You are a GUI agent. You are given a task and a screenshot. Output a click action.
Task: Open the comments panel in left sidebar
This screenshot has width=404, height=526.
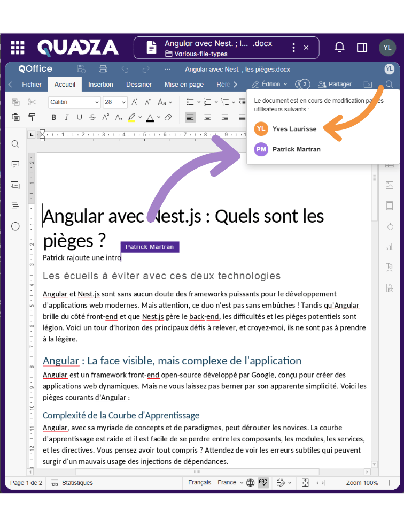tap(15, 164)
